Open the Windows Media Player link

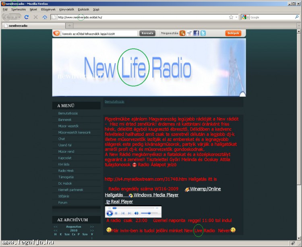pos(156,195)
